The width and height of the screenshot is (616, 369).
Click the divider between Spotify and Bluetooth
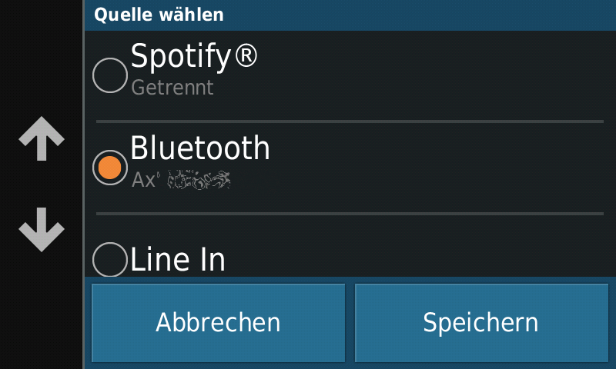pos(350,121)
